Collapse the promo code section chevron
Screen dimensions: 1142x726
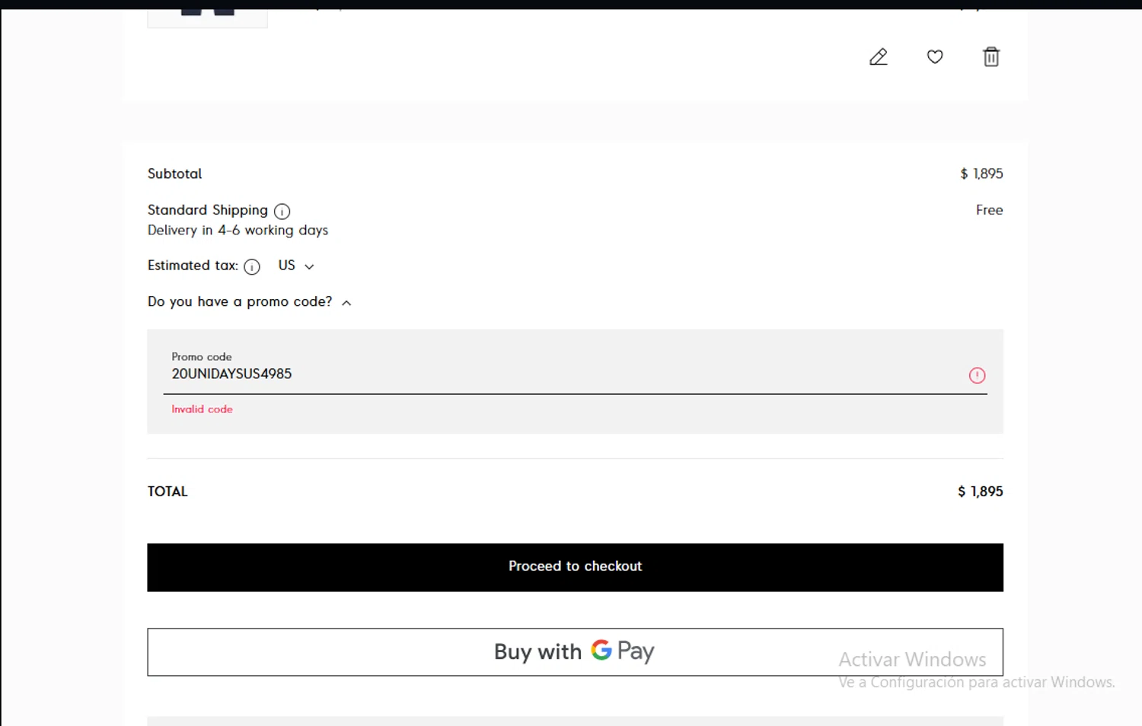[x=346, y=303]
